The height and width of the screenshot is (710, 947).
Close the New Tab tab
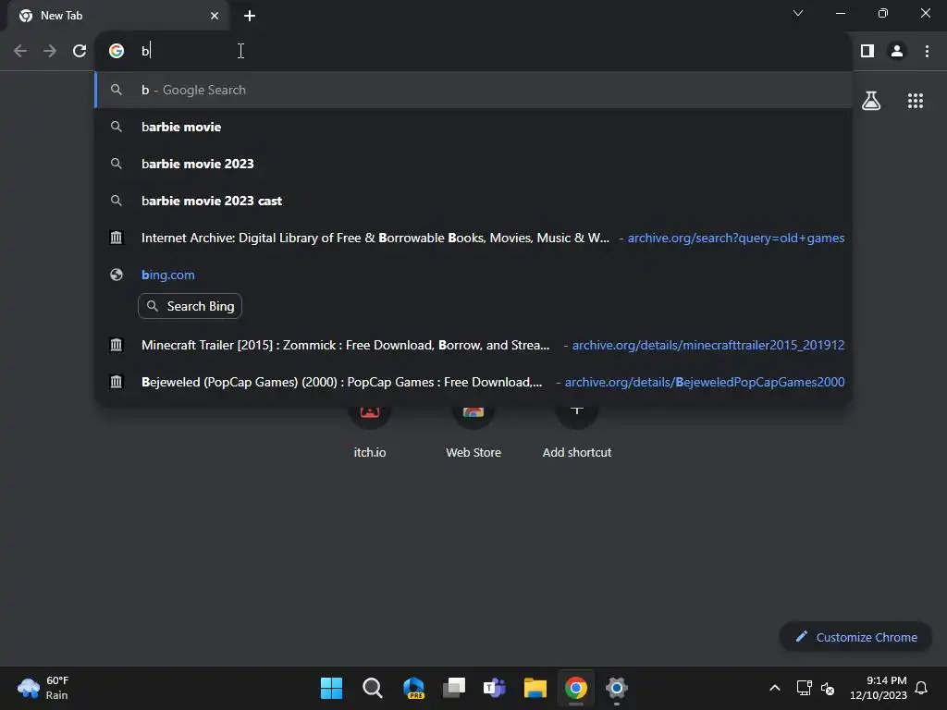(x=215, y=16)
